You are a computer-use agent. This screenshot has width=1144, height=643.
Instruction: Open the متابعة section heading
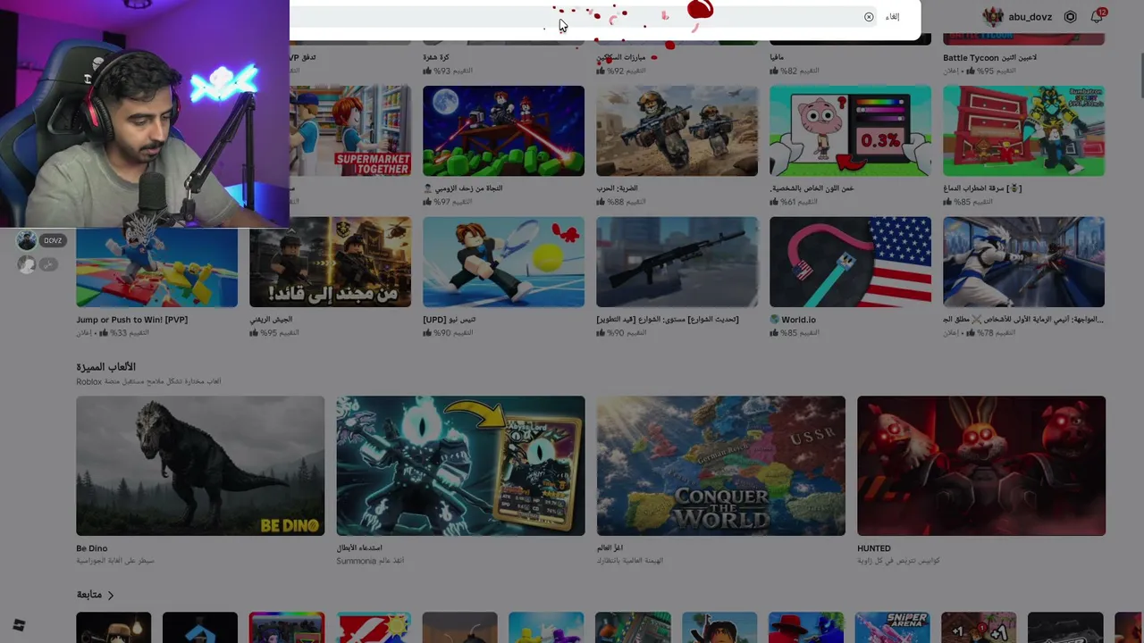pyautogui.click(x=88, y=595)
